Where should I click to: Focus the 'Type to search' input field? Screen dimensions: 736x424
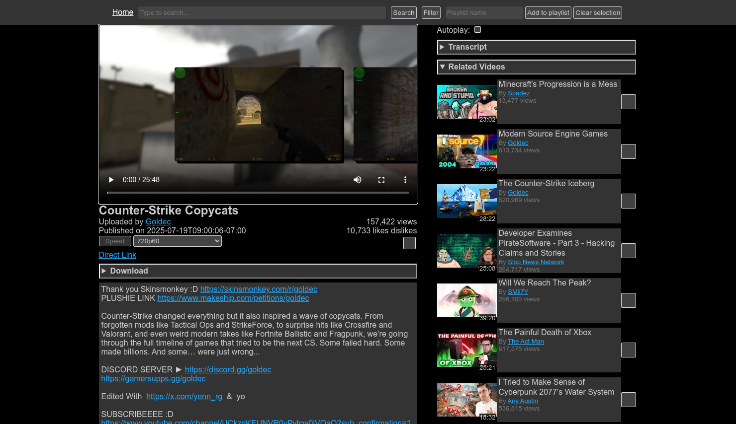262,13
